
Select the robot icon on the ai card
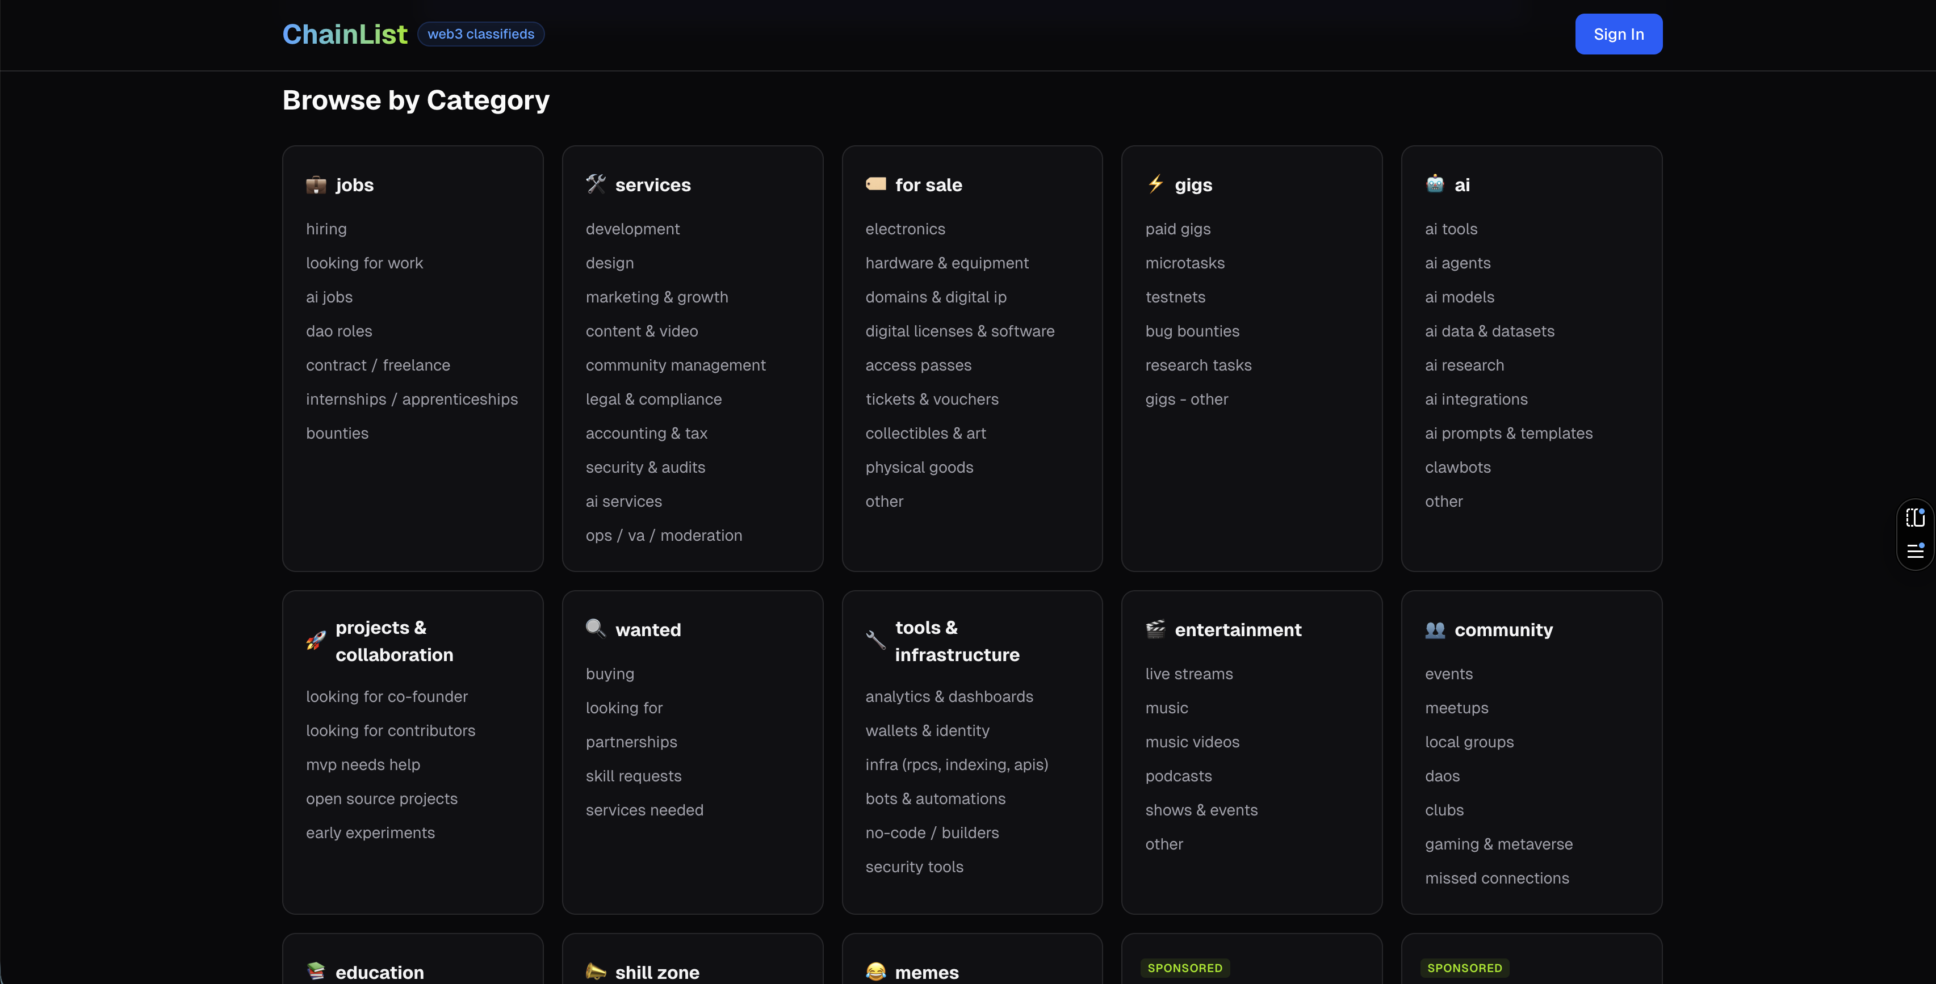click(1435, 183)
